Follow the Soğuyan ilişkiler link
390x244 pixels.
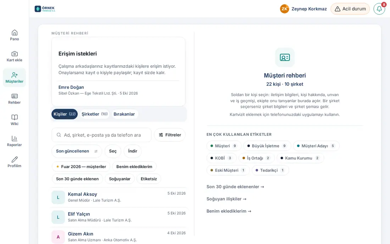(x=226, y=199)
